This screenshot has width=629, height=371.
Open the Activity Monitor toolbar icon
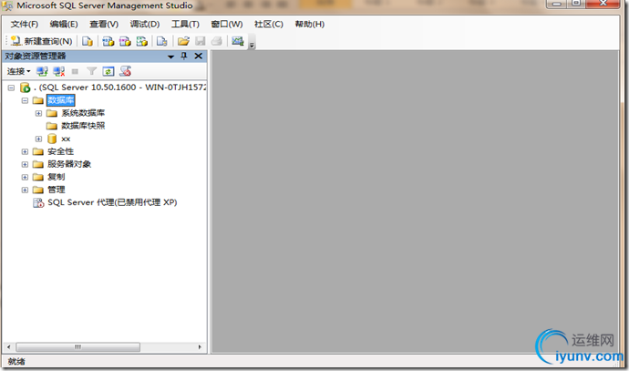(x=238, y=41)
